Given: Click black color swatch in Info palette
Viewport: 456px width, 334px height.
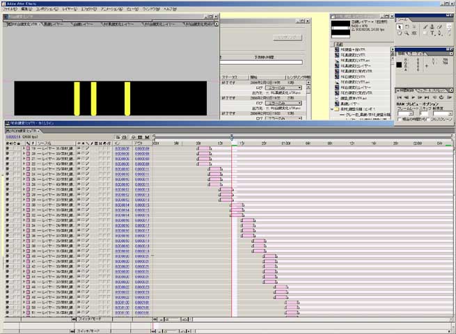Looking at the screenshot, I should coord(399,65).
